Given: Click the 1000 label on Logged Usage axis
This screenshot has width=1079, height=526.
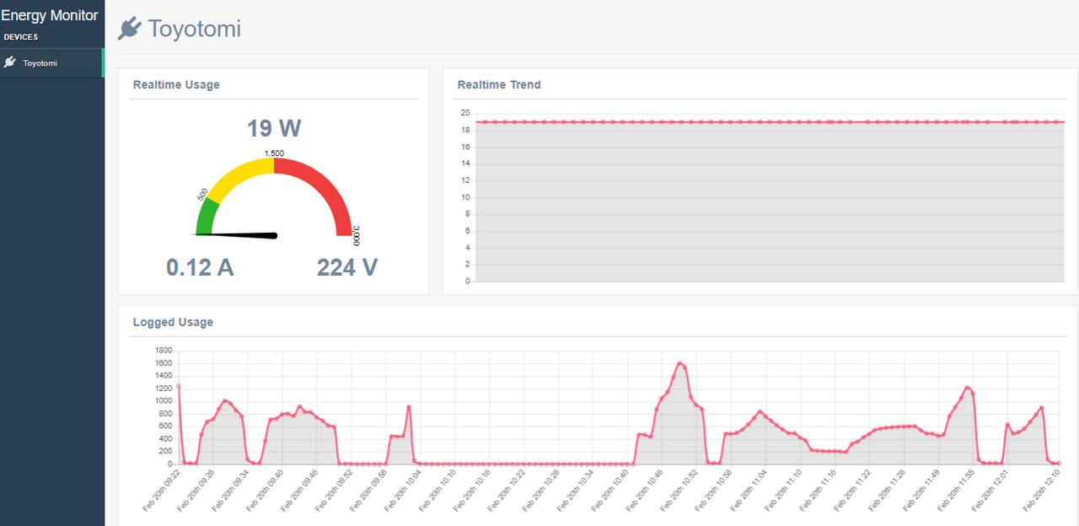Looking at the screenshot, I should point(164,400).
